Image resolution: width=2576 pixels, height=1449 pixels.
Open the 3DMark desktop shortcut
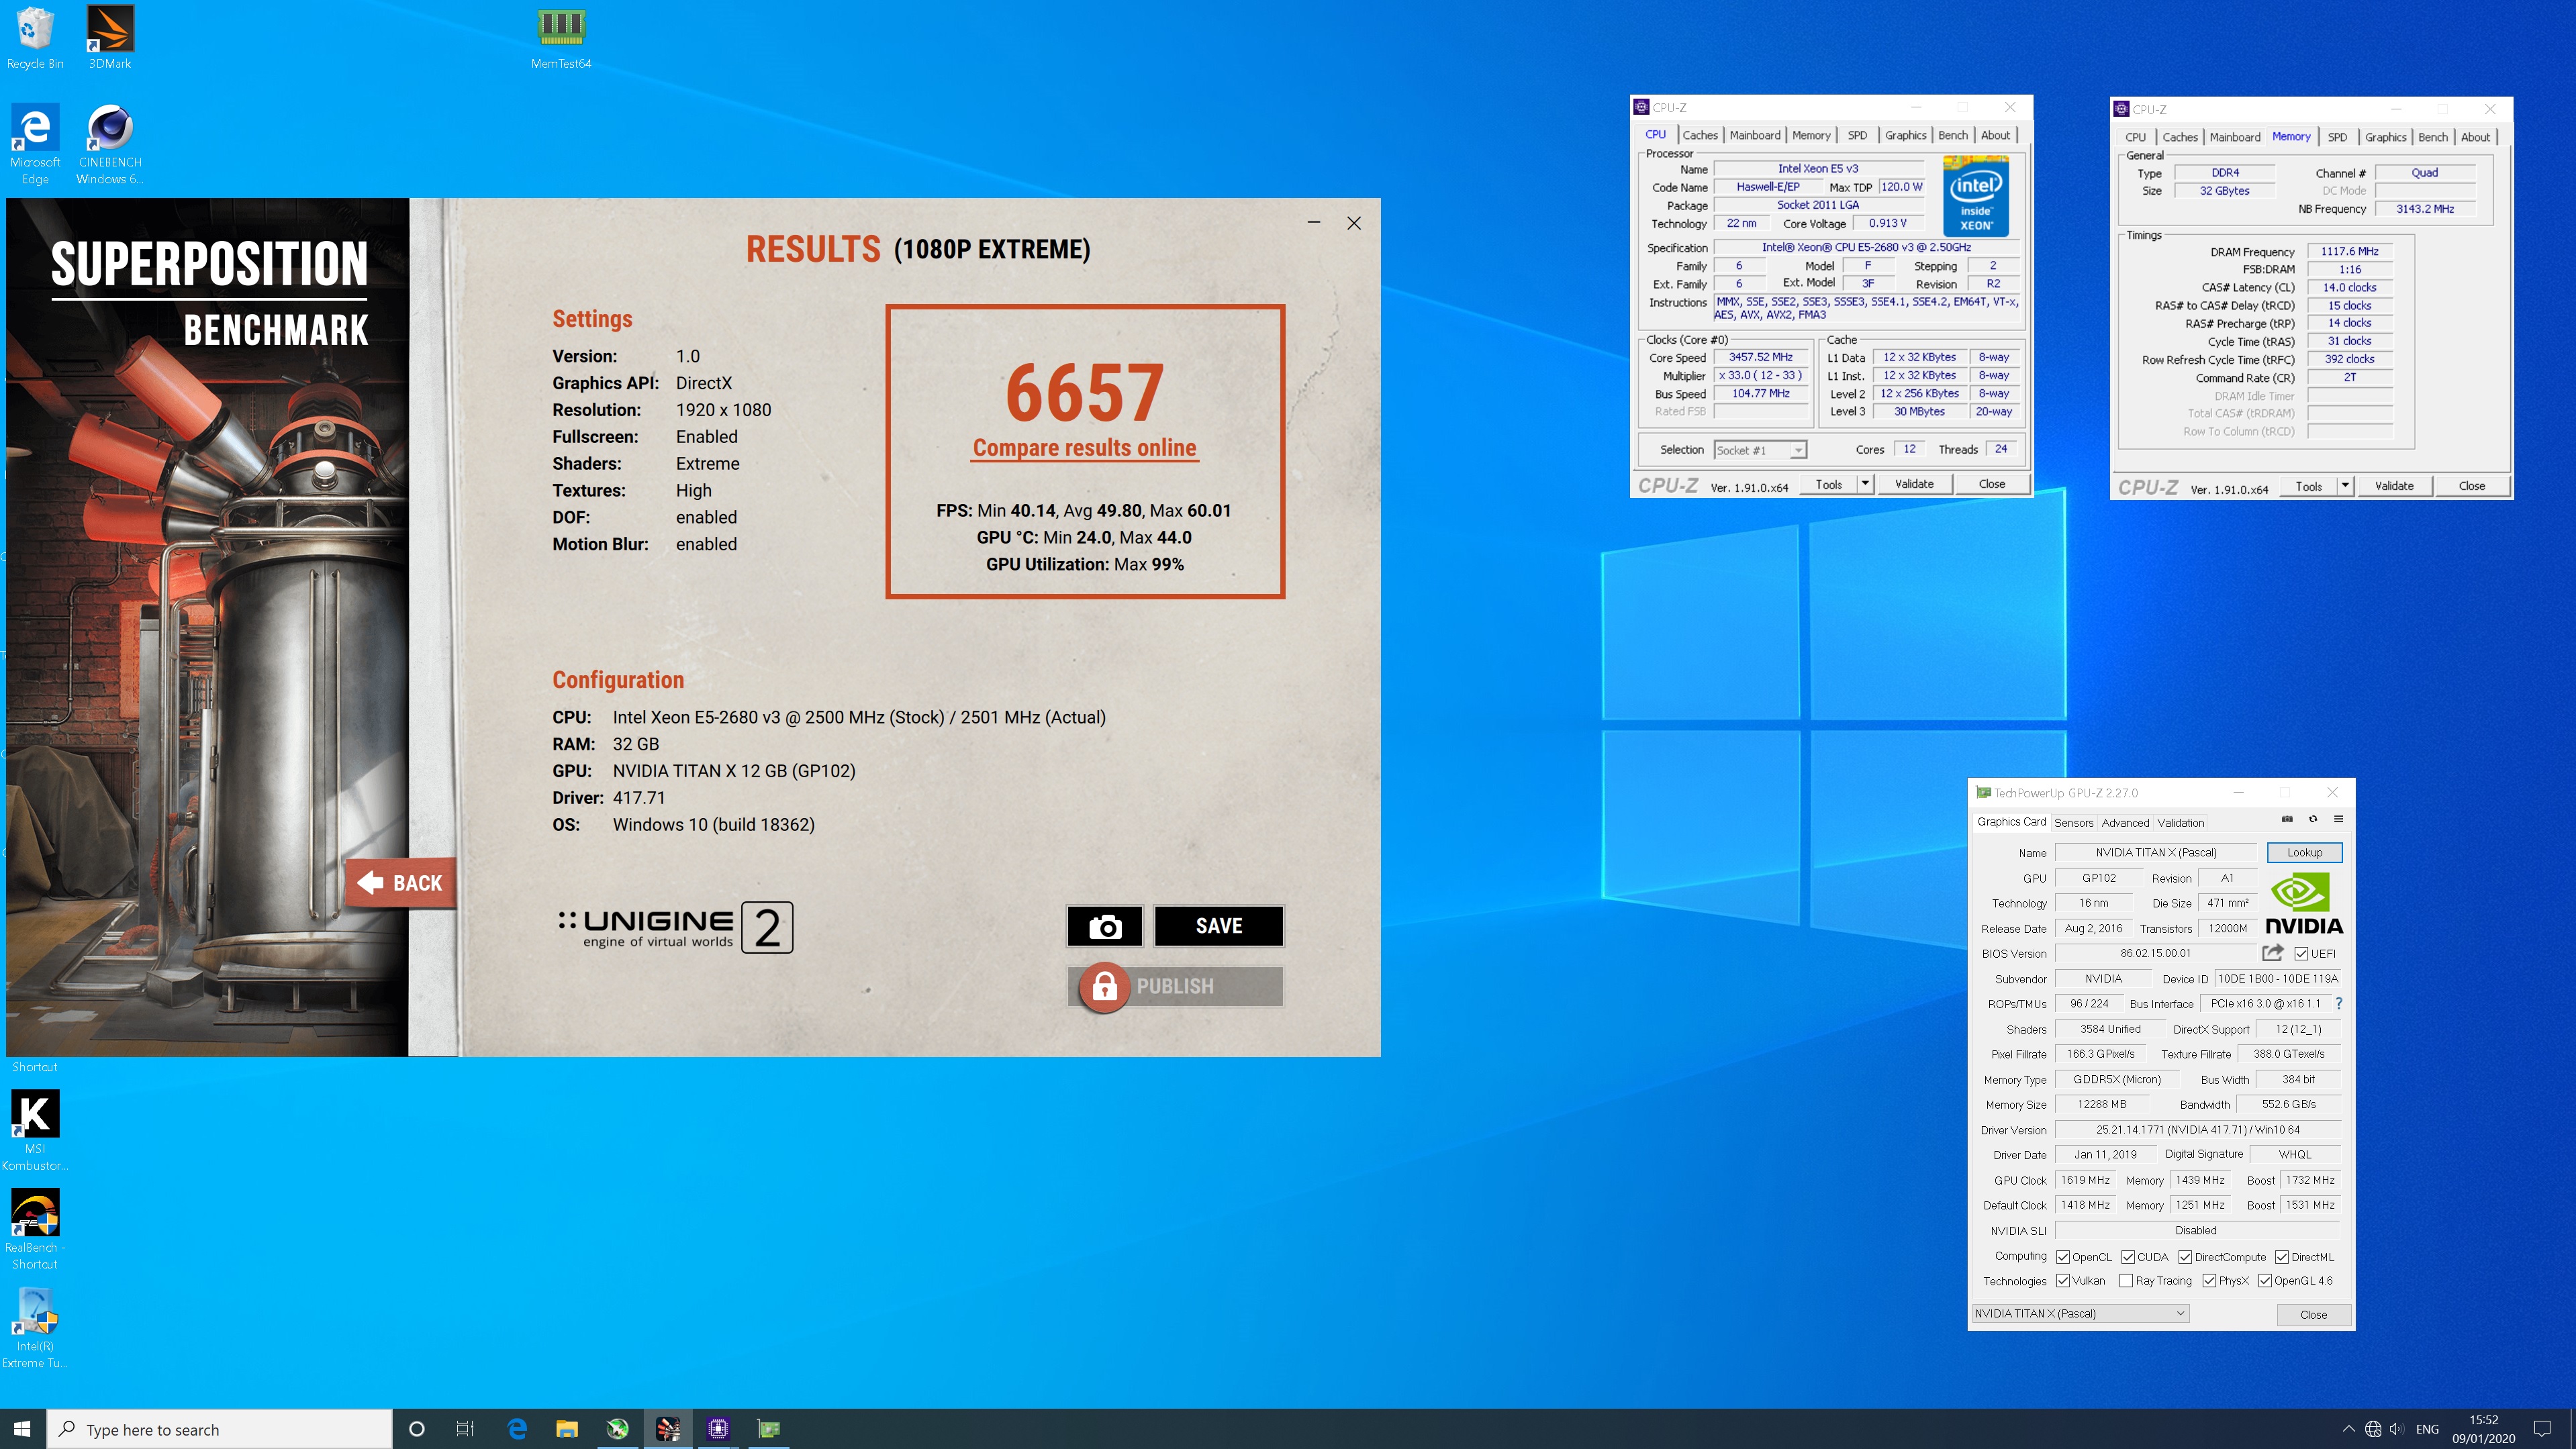(x=110, y=38)
